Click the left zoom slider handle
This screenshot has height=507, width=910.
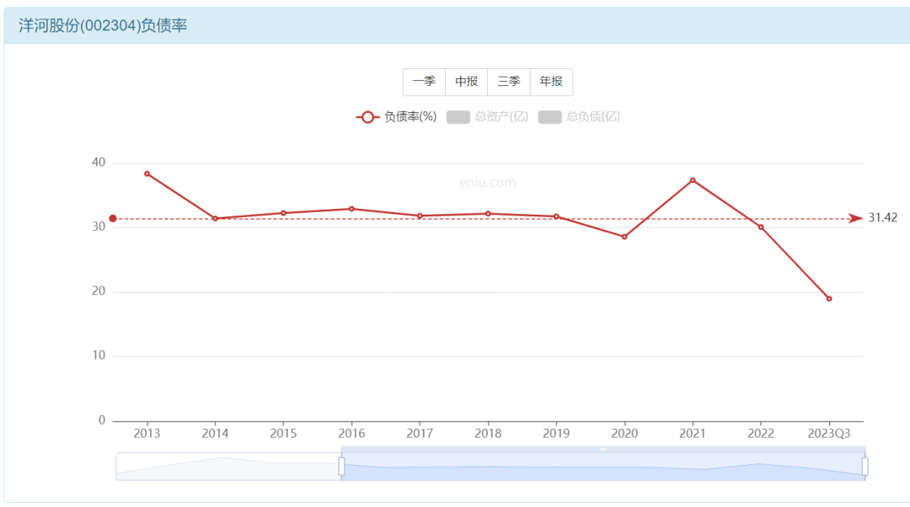pos(341,467)
